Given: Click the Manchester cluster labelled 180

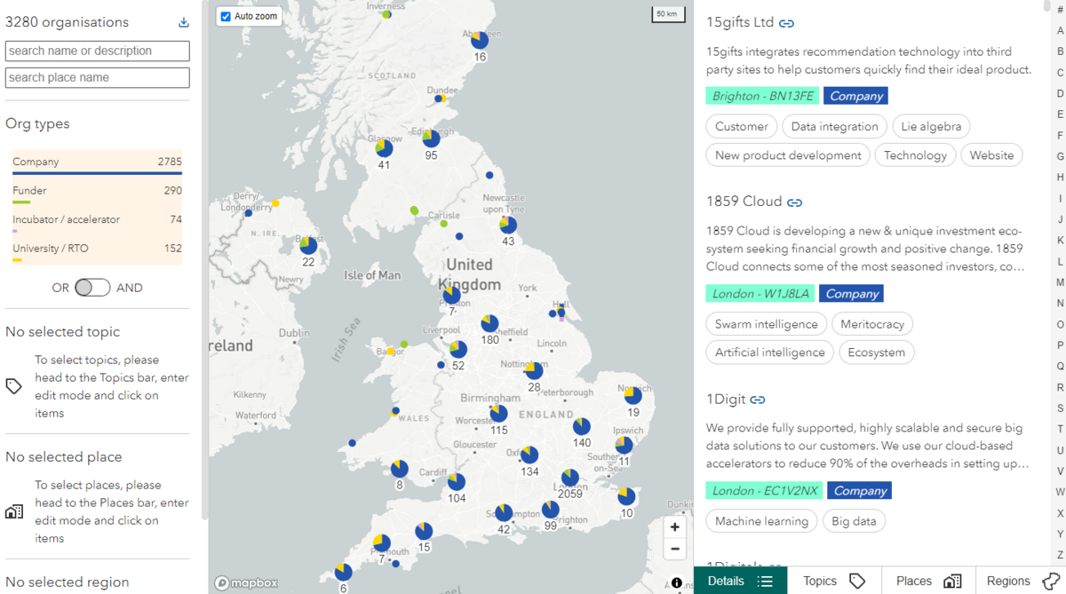Looking at the screenshot, I should 489,324.
